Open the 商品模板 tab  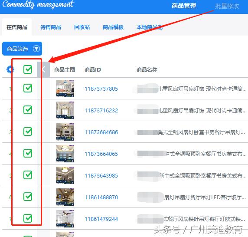[x=113, y=27]
